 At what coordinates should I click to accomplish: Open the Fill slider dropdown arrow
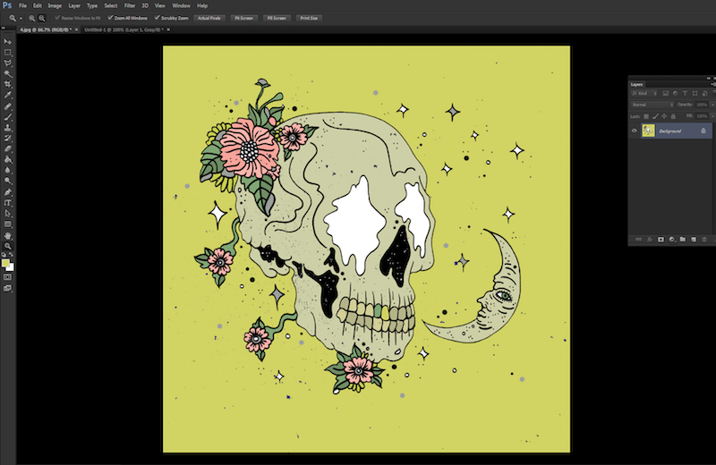point(712,116)
